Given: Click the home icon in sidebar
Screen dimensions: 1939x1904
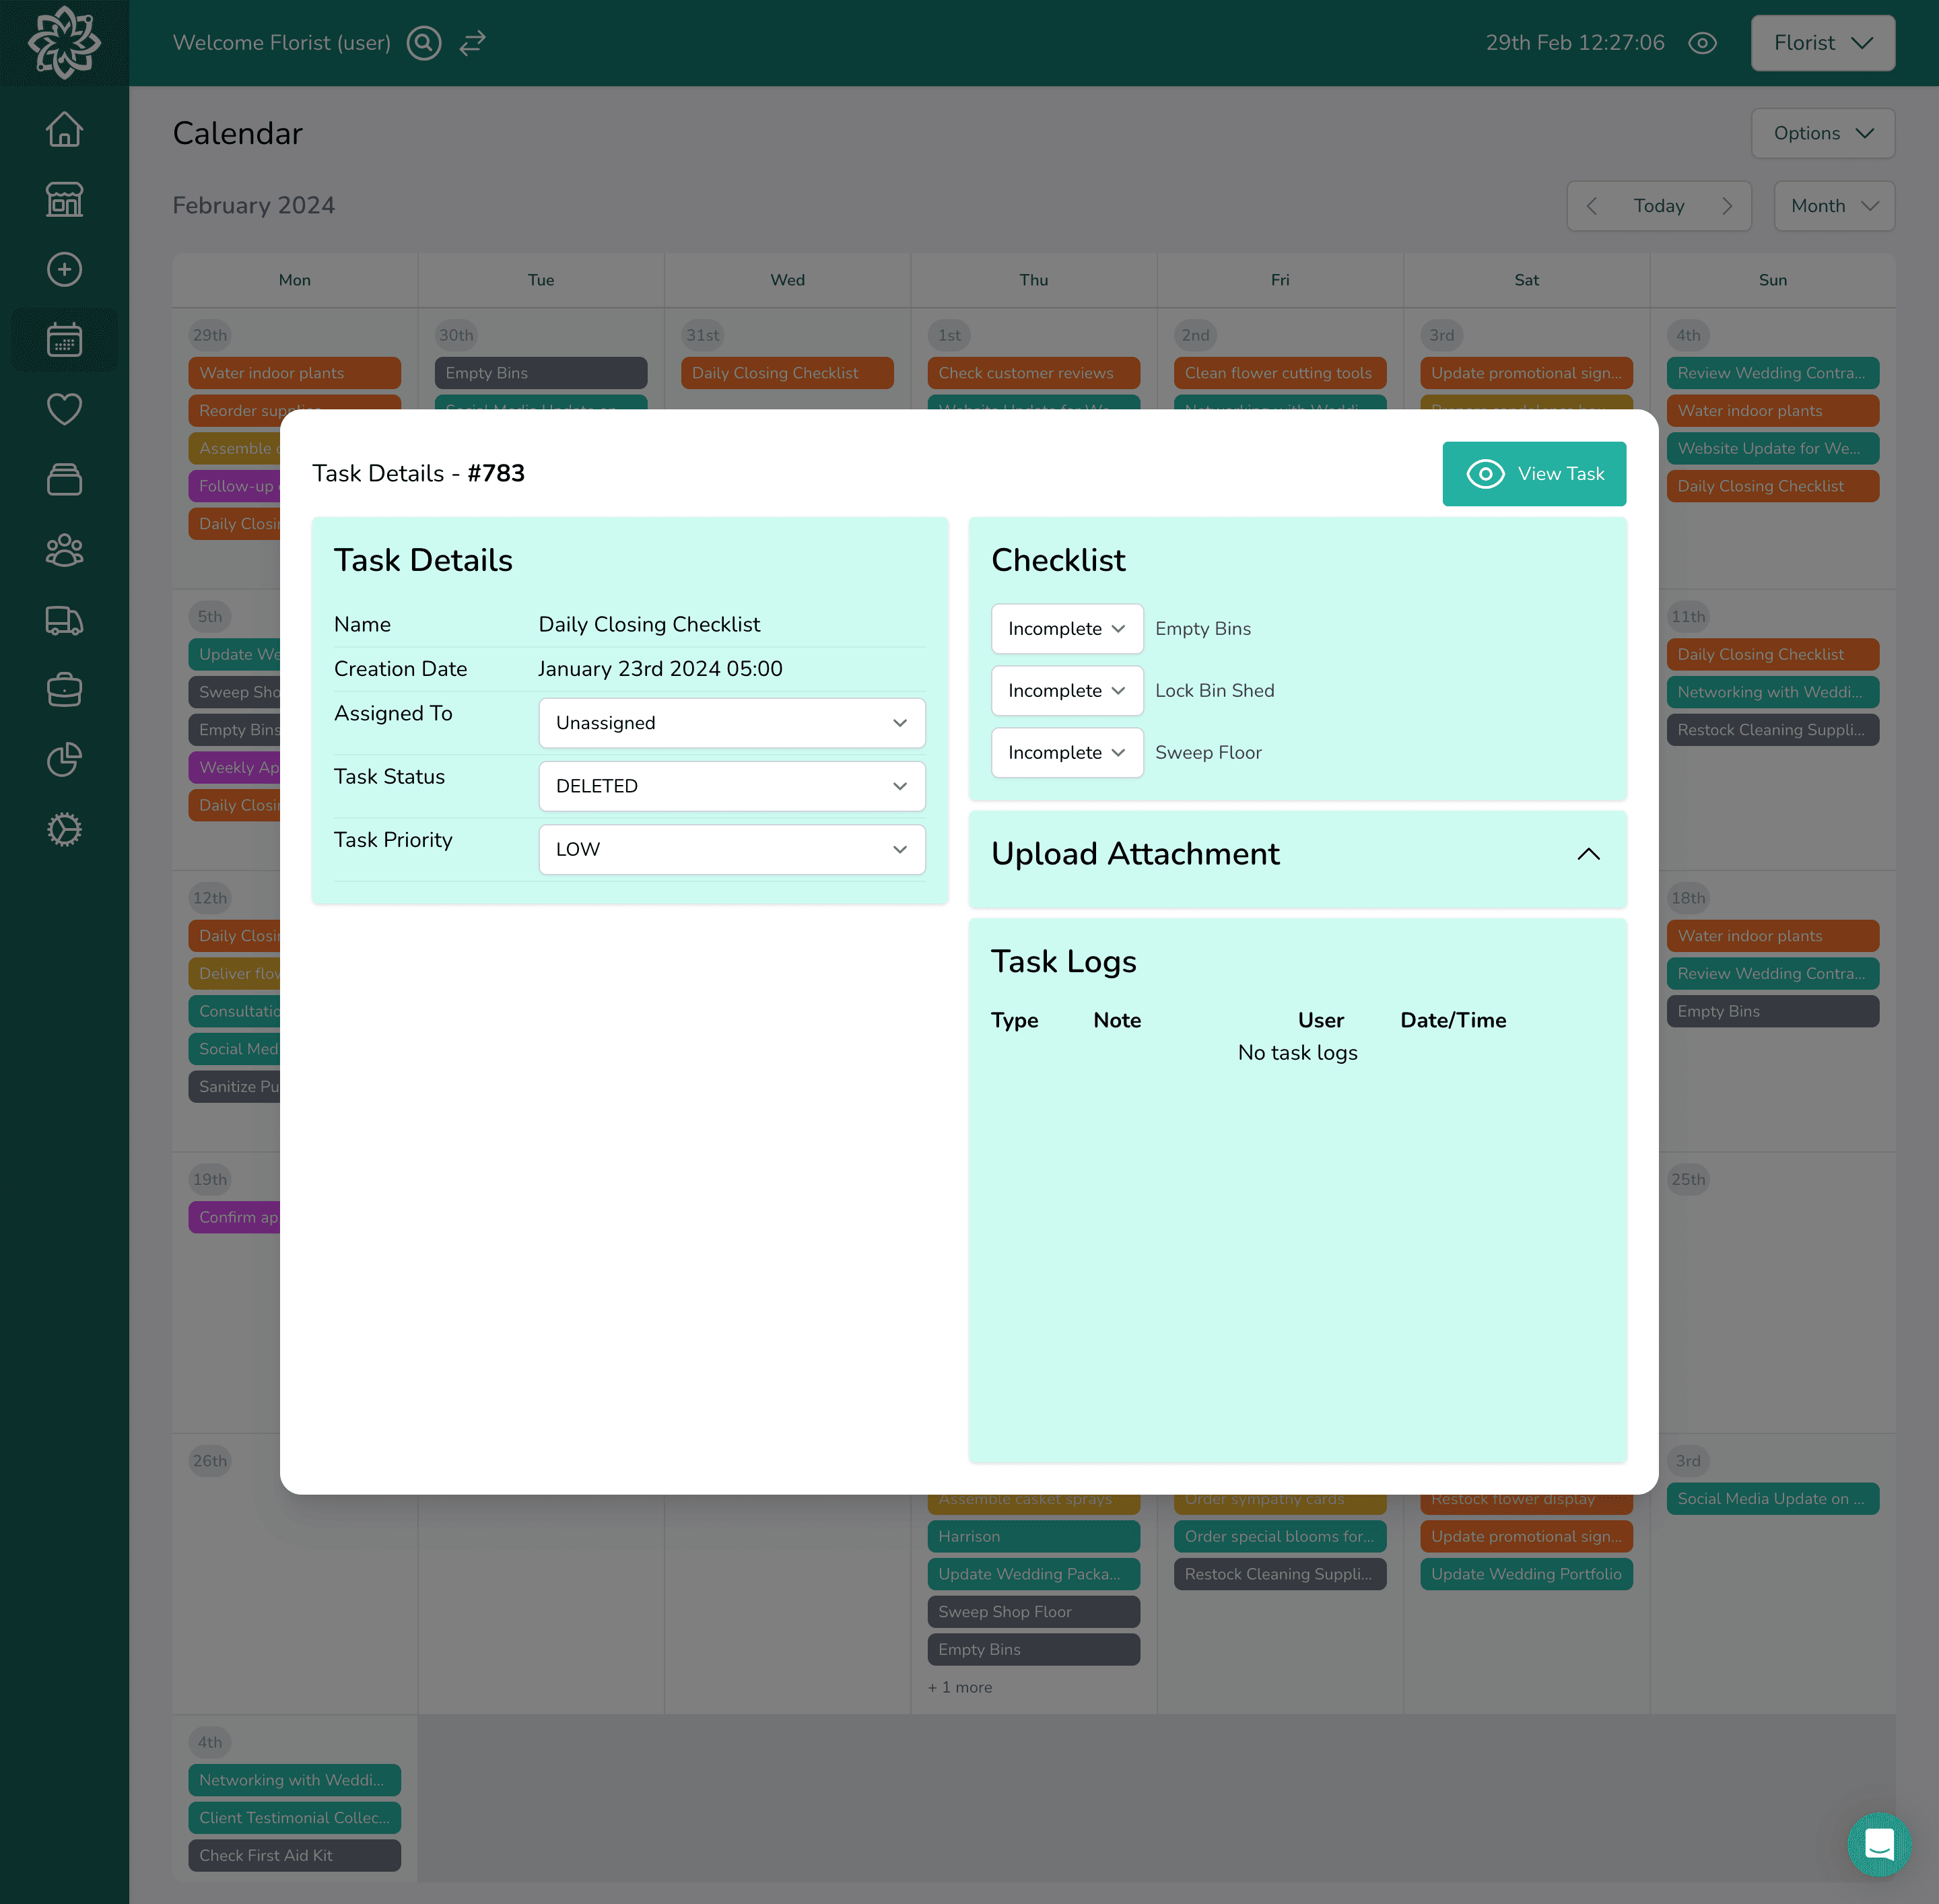Looking at the screenshot, I should (65, 131).
